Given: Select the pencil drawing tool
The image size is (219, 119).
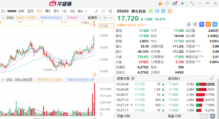Looking at the screenshot, I should point(96,11).
